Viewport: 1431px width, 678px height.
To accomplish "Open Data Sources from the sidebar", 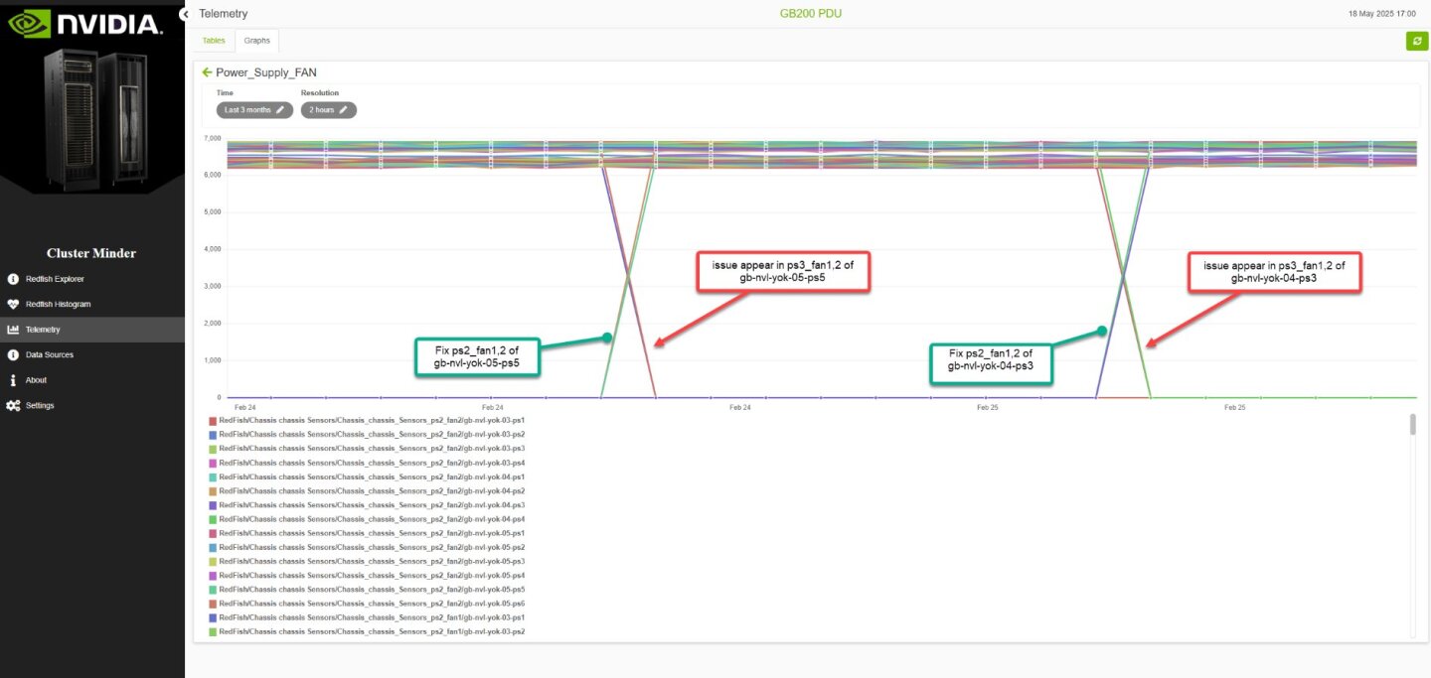I will coord(49,355).
